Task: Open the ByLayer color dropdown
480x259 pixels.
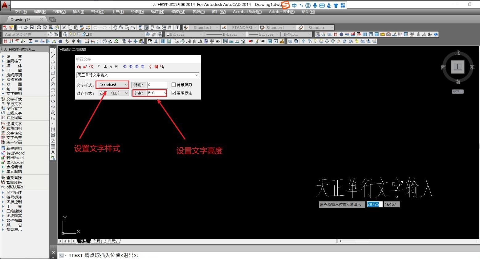Action: pos(184,34)
